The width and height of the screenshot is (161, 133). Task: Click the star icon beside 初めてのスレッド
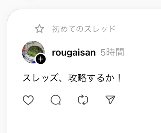coord(40,29)
